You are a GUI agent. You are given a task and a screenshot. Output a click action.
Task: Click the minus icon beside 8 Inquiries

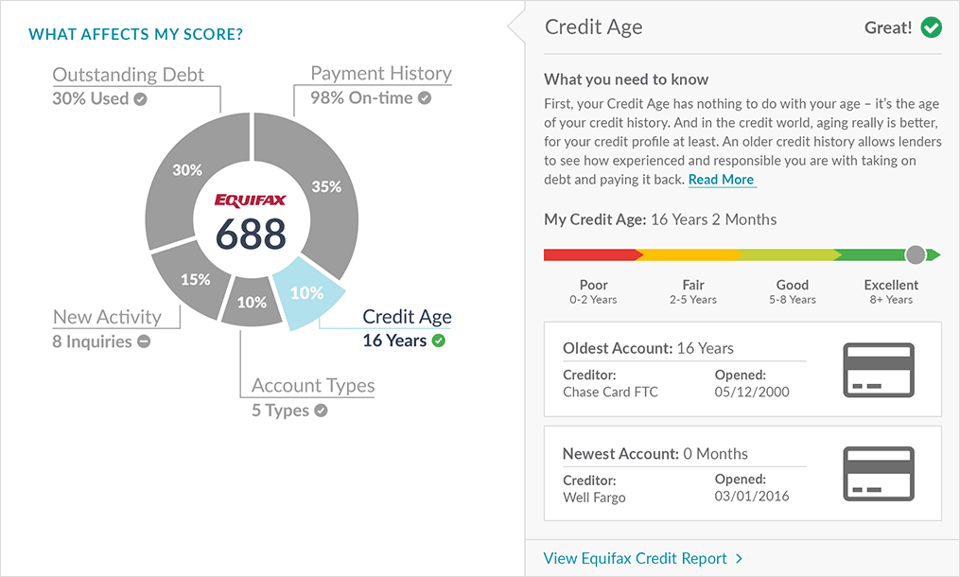(x=144, y=341)
